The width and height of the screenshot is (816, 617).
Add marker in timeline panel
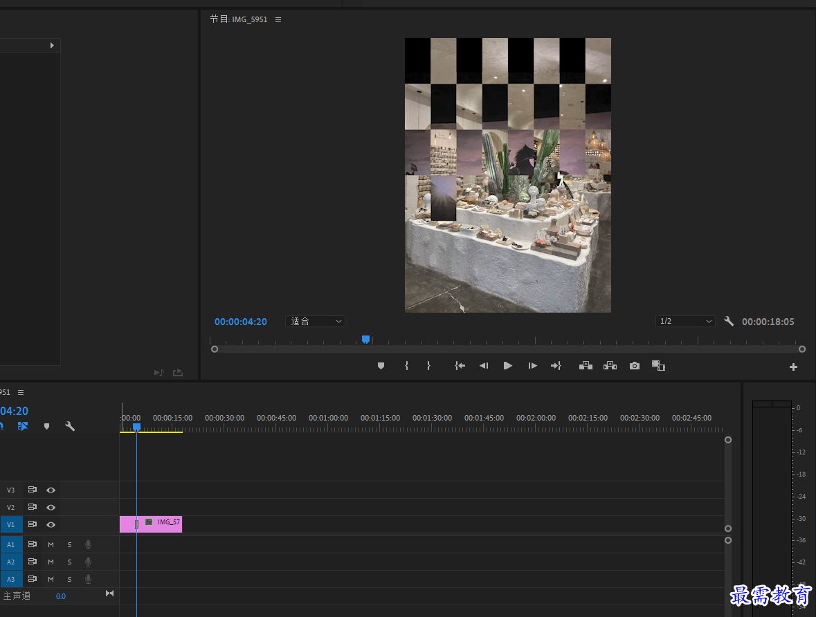(47, 426)
